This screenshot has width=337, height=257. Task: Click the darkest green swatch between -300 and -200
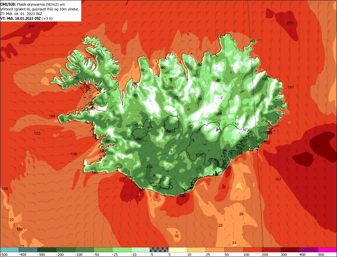47,250
